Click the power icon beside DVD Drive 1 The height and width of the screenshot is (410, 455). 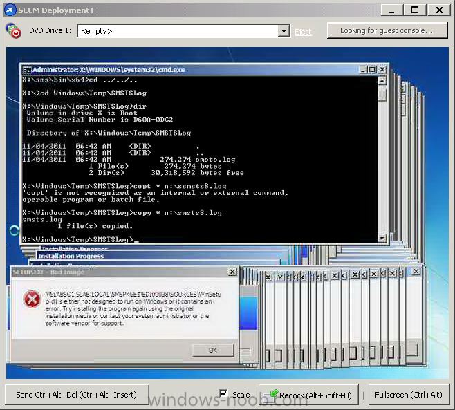click(x=13, y=30)
